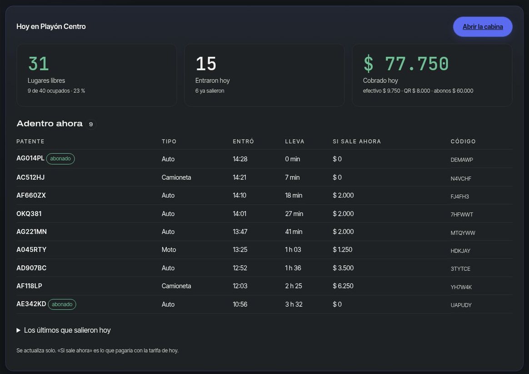Select plate AG014PL
Image resolution: width=529 pixels, height=374 pixels.
point(30,158)
